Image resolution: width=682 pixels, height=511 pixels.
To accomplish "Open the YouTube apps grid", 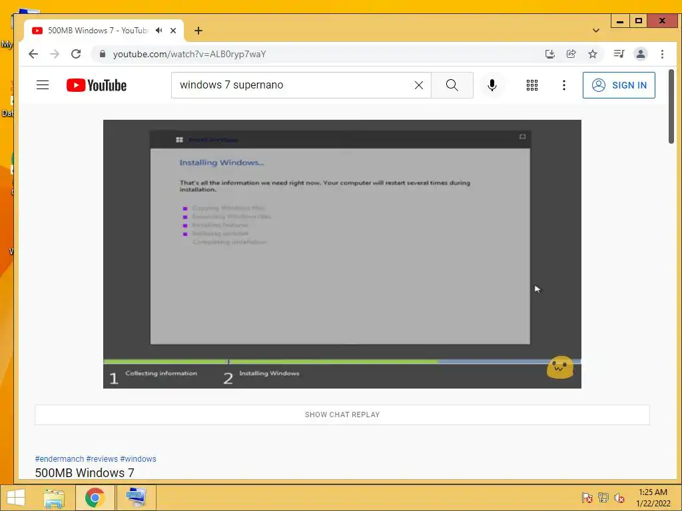I will pos(532,85).
